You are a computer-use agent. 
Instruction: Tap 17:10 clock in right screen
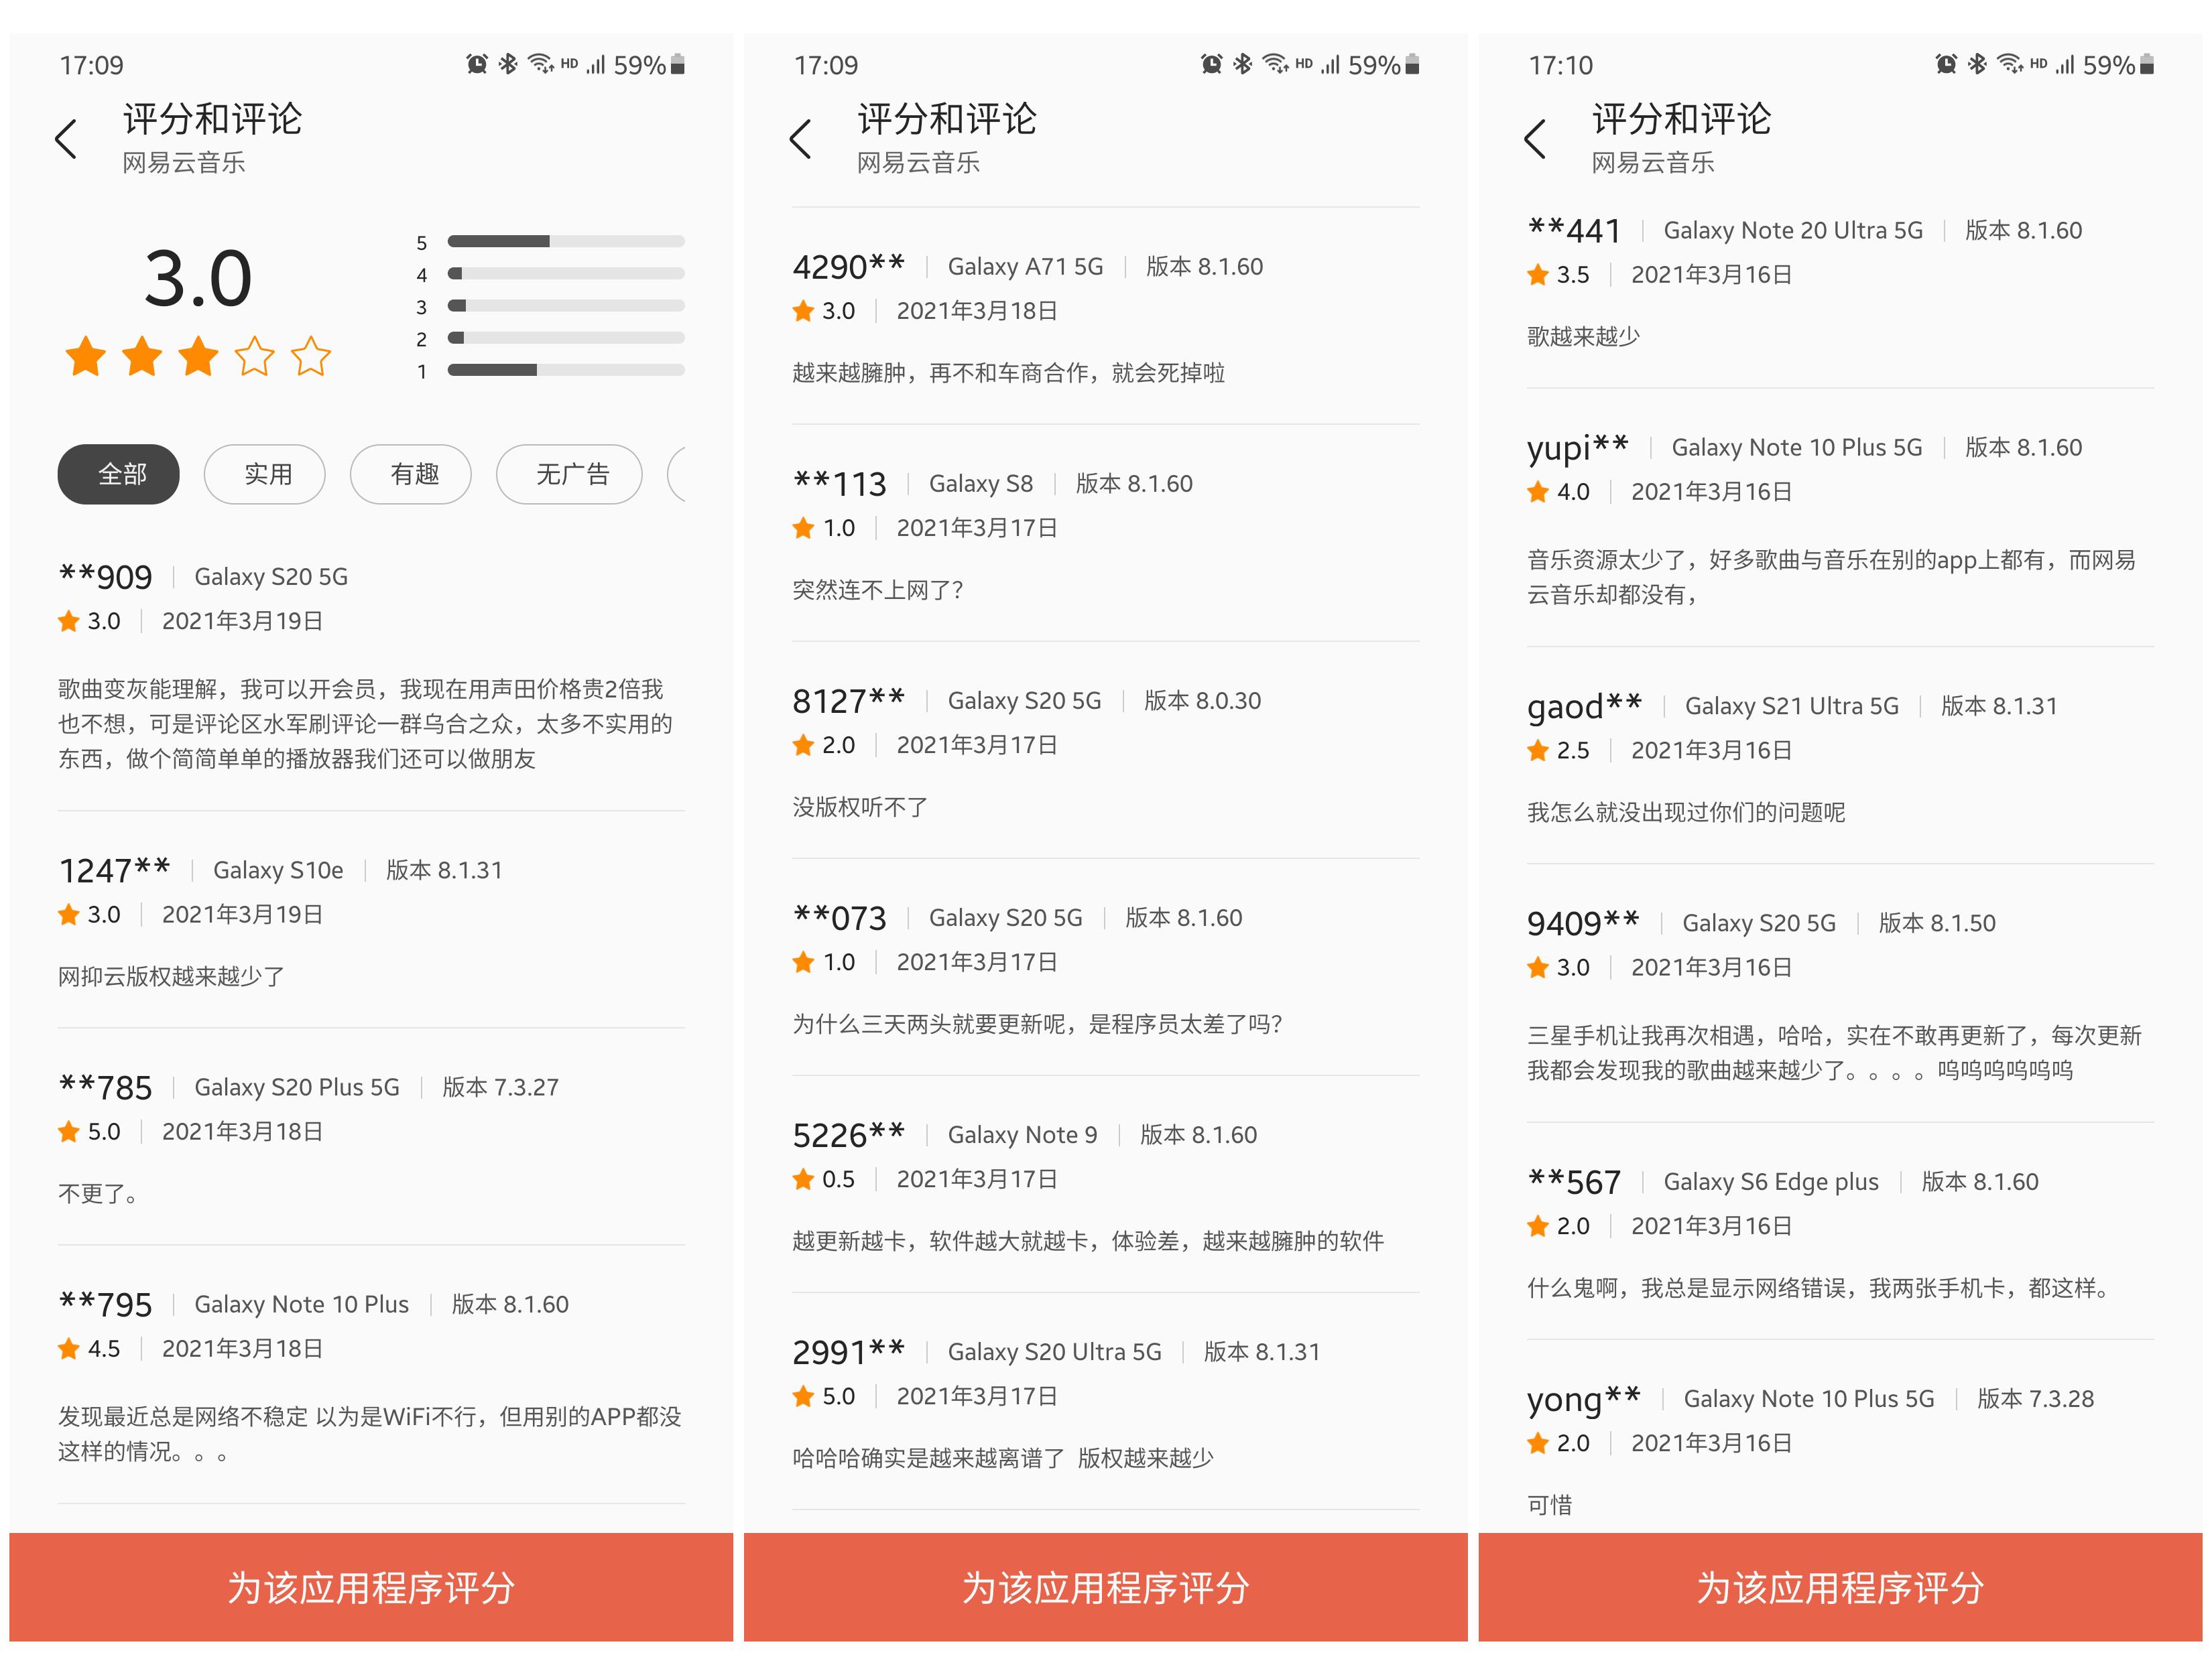coord(1560,65)
